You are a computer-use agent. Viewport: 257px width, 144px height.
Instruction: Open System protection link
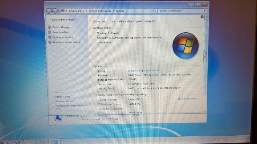click(63, 37)
